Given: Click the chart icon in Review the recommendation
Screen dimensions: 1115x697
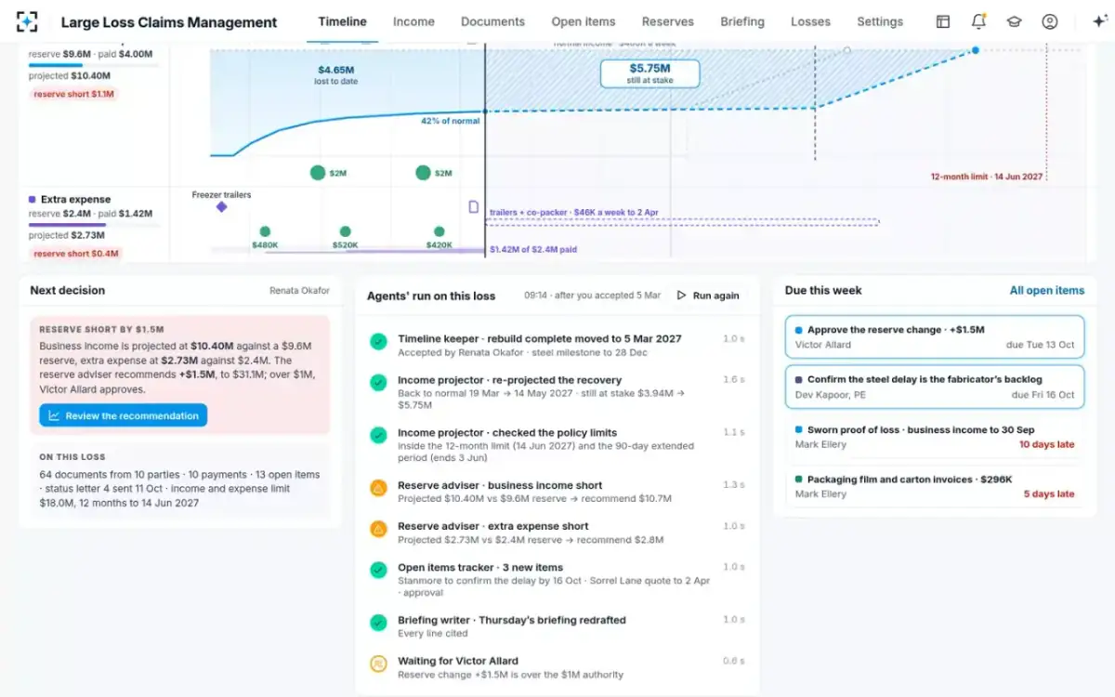Looking at the screenshot, I should (x=55, y=415).
